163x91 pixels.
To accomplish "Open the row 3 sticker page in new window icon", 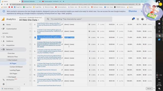I will (x=62, y=31).
